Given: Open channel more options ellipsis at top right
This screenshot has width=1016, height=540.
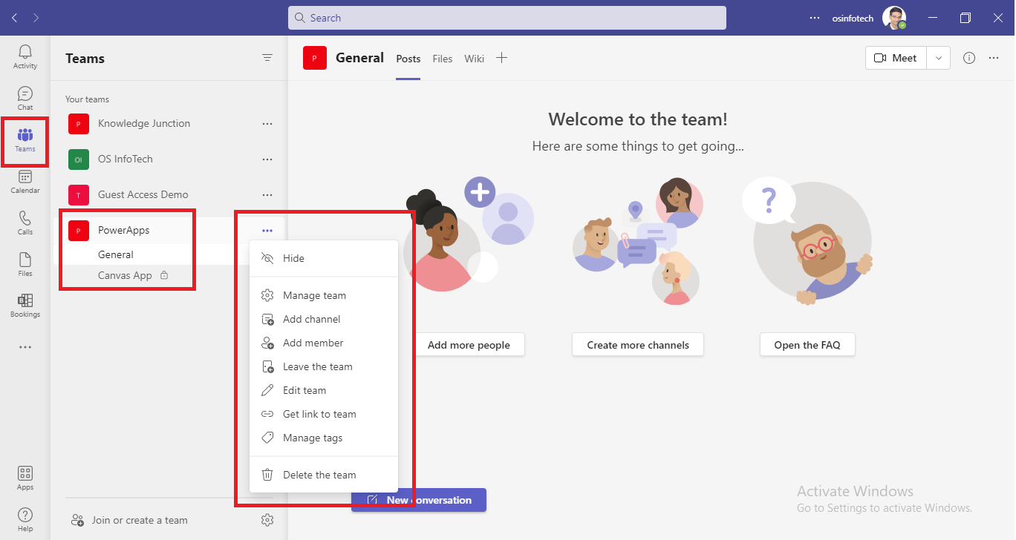Looking at the screenshot, I should (x=994, y=58).
